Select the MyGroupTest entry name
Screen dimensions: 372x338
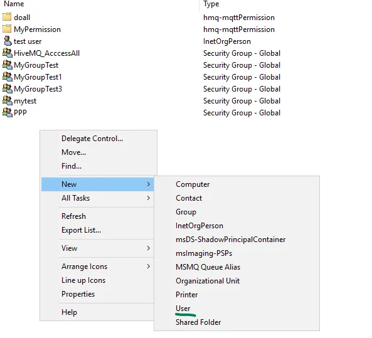click(x=36, y=65)
